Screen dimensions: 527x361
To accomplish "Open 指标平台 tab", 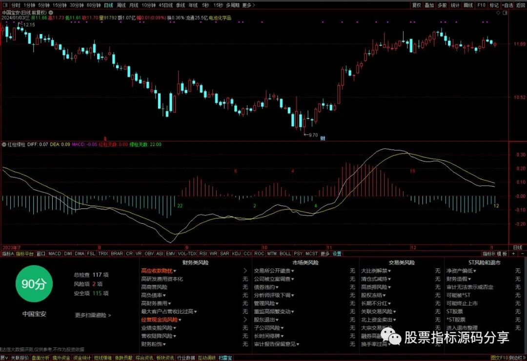I will pyautogui.click(x=24, y=254).
